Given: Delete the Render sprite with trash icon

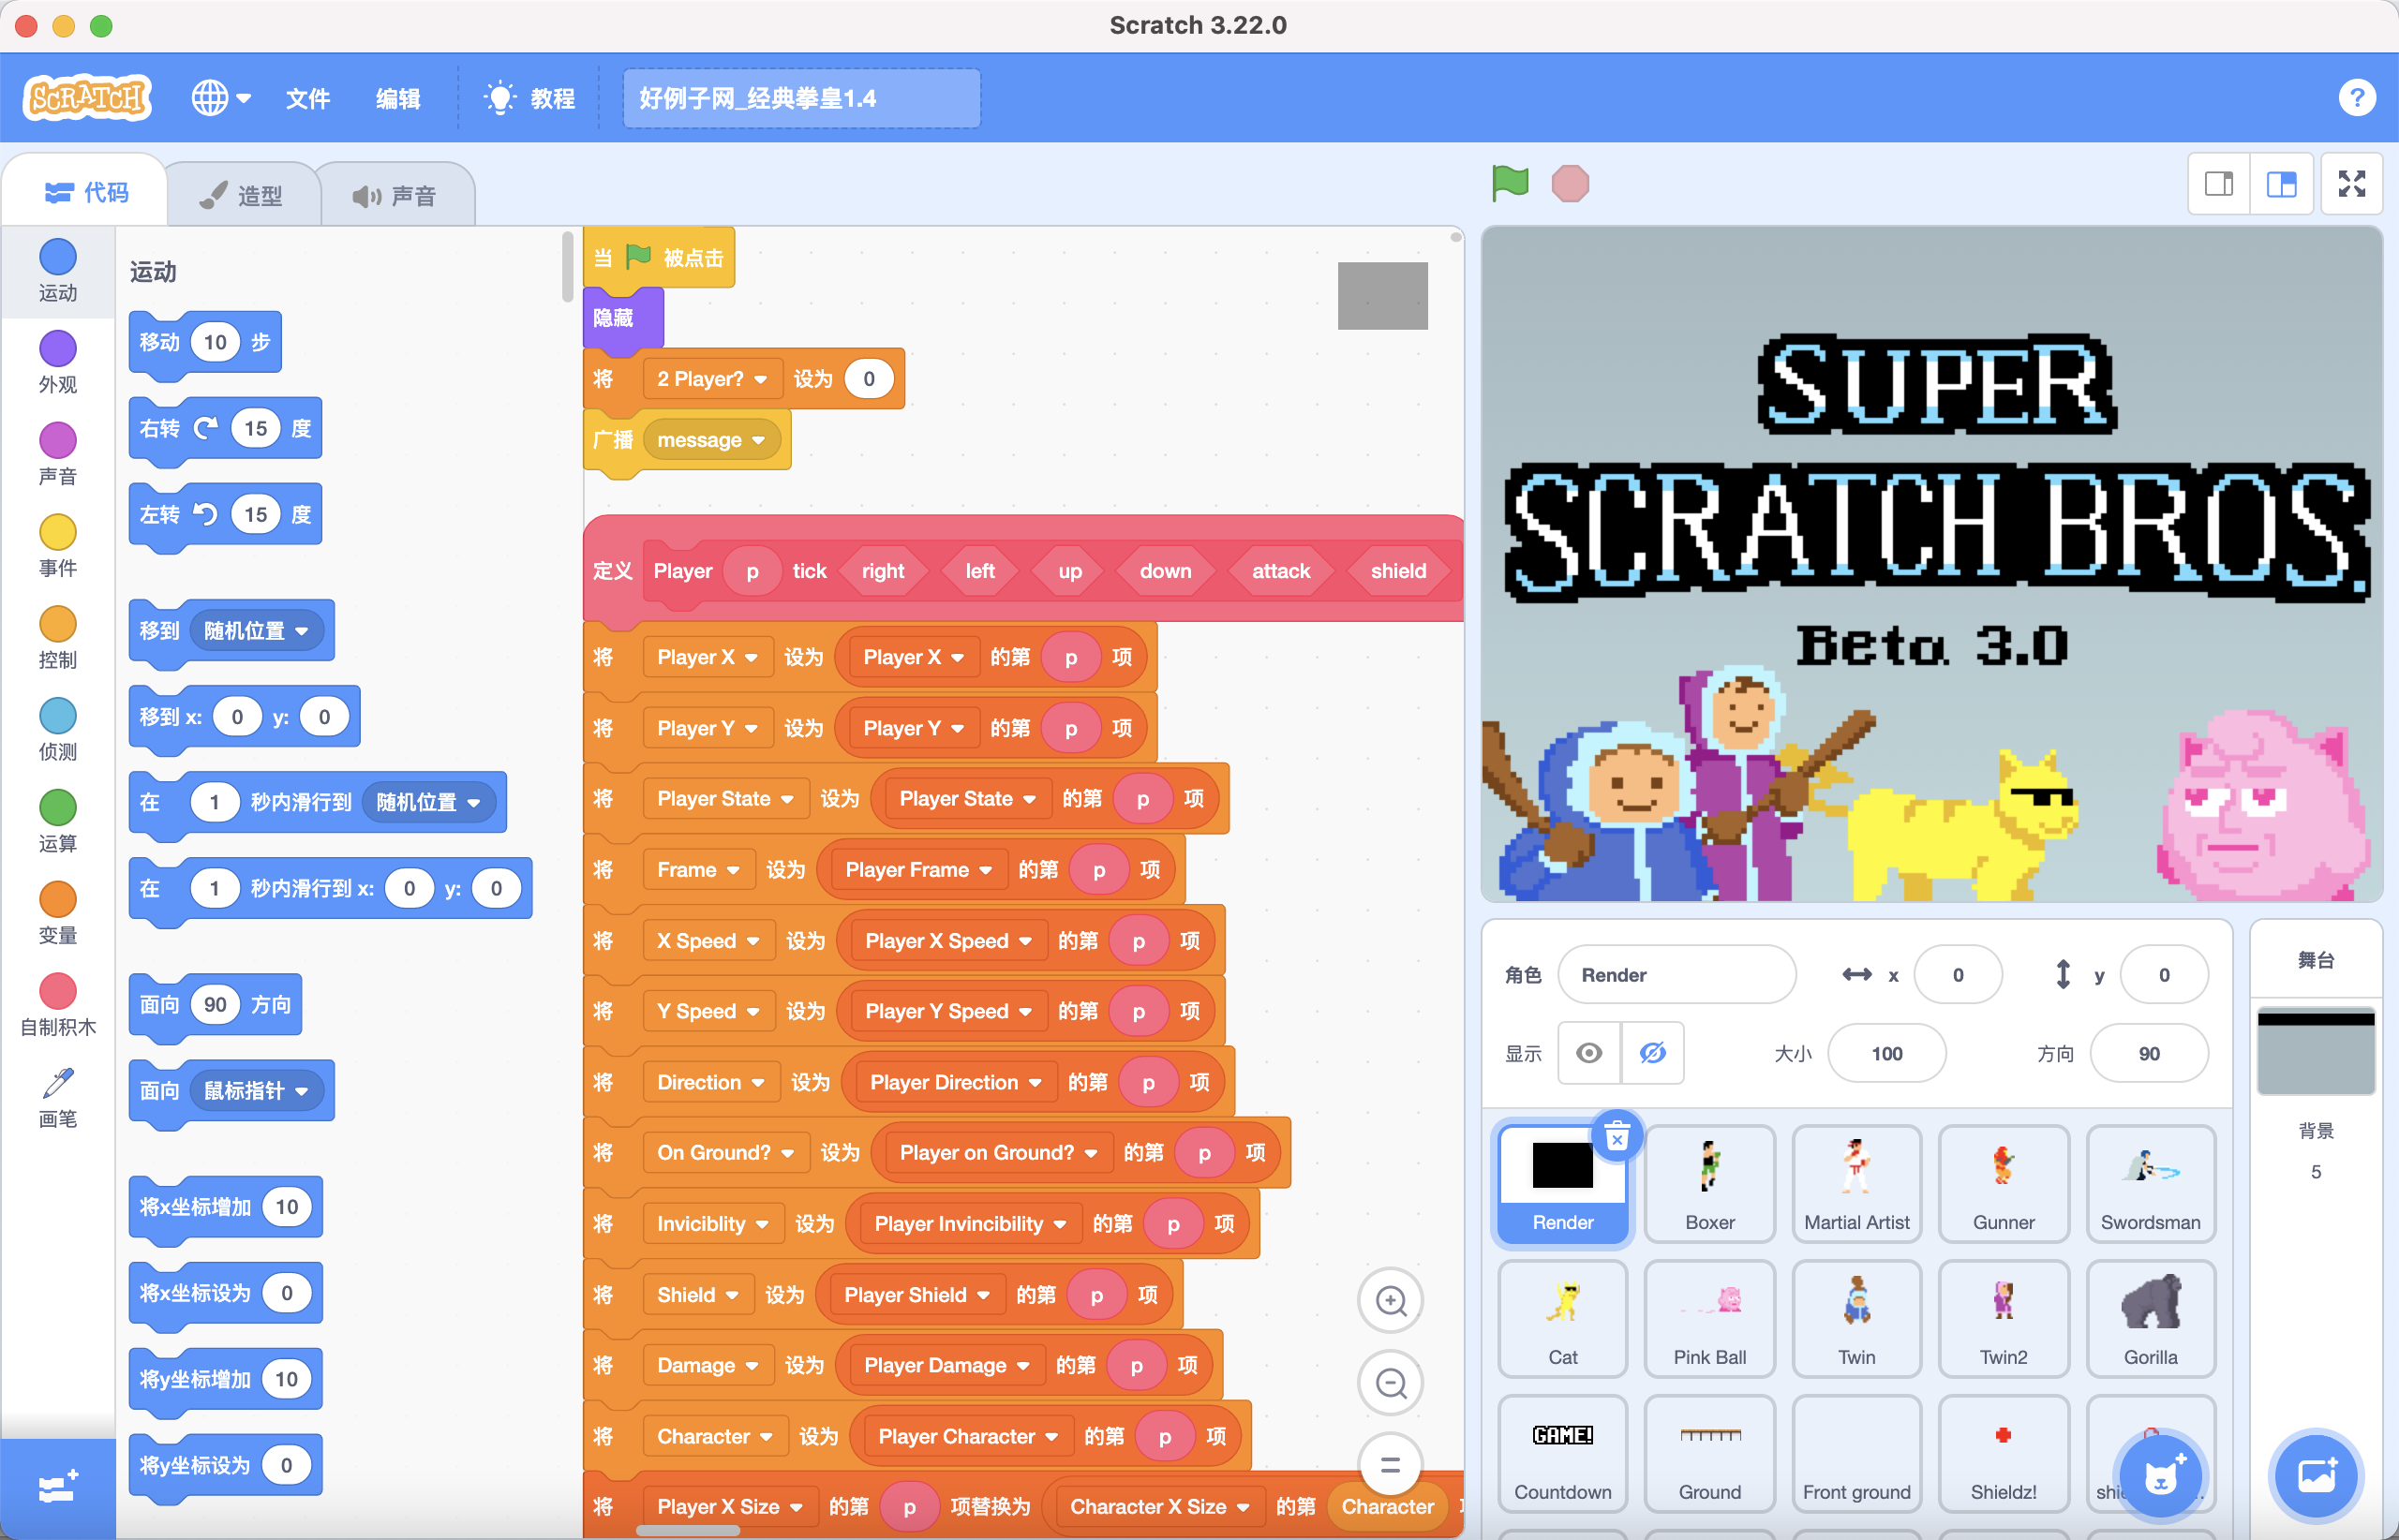Looking at the screenshot, I should pyautogui.click(x=1617, y=1136).
